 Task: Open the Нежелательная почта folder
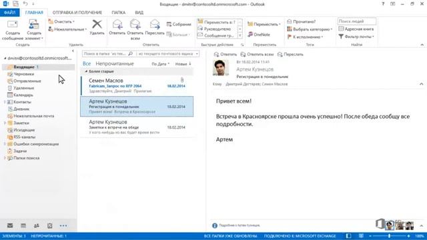tap(33, 116)
